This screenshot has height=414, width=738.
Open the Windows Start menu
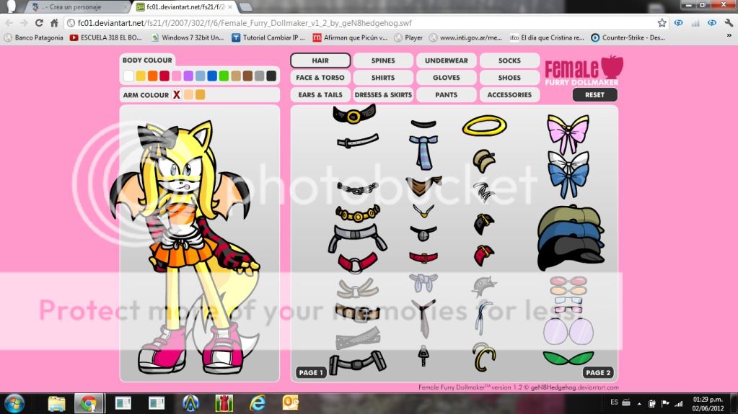pos(14,404)
